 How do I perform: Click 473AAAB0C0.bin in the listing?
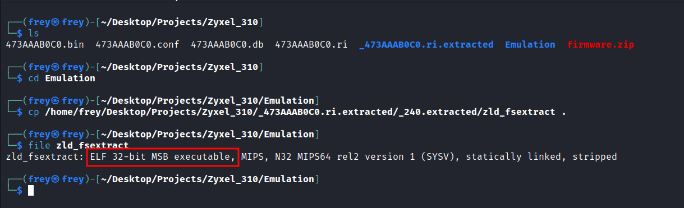pos(45,44)
